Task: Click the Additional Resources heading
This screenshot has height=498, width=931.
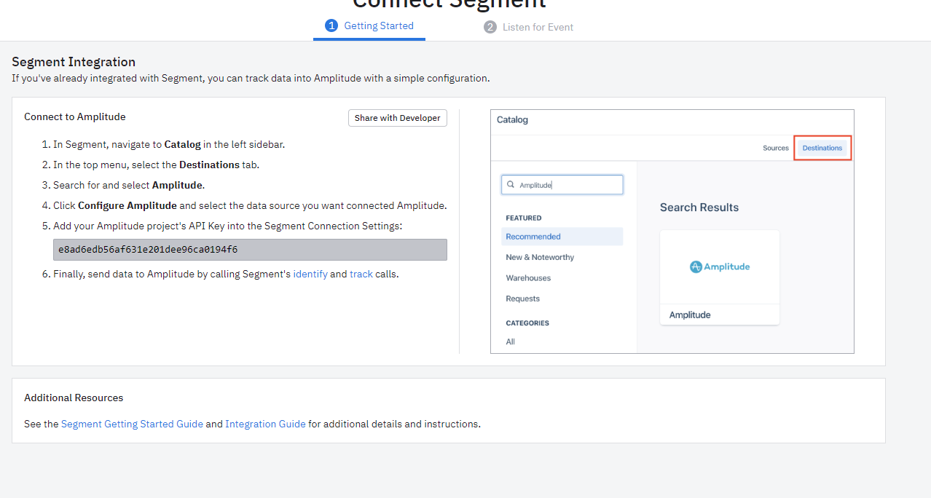Action: tap(74, 398)
